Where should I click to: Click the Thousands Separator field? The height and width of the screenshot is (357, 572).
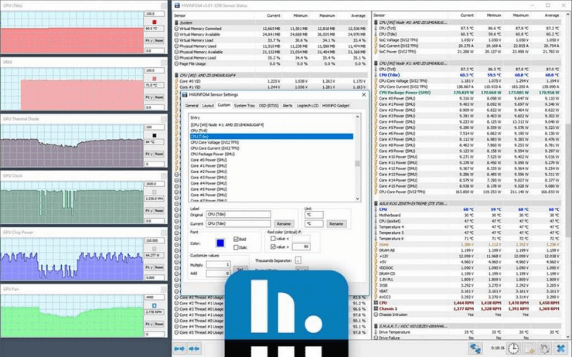[x=298, y=260]
